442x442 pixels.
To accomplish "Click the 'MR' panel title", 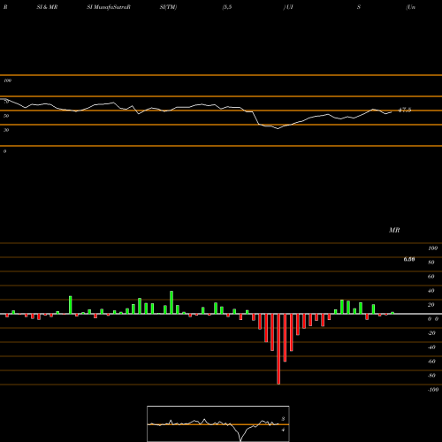I will click(394, 230).
